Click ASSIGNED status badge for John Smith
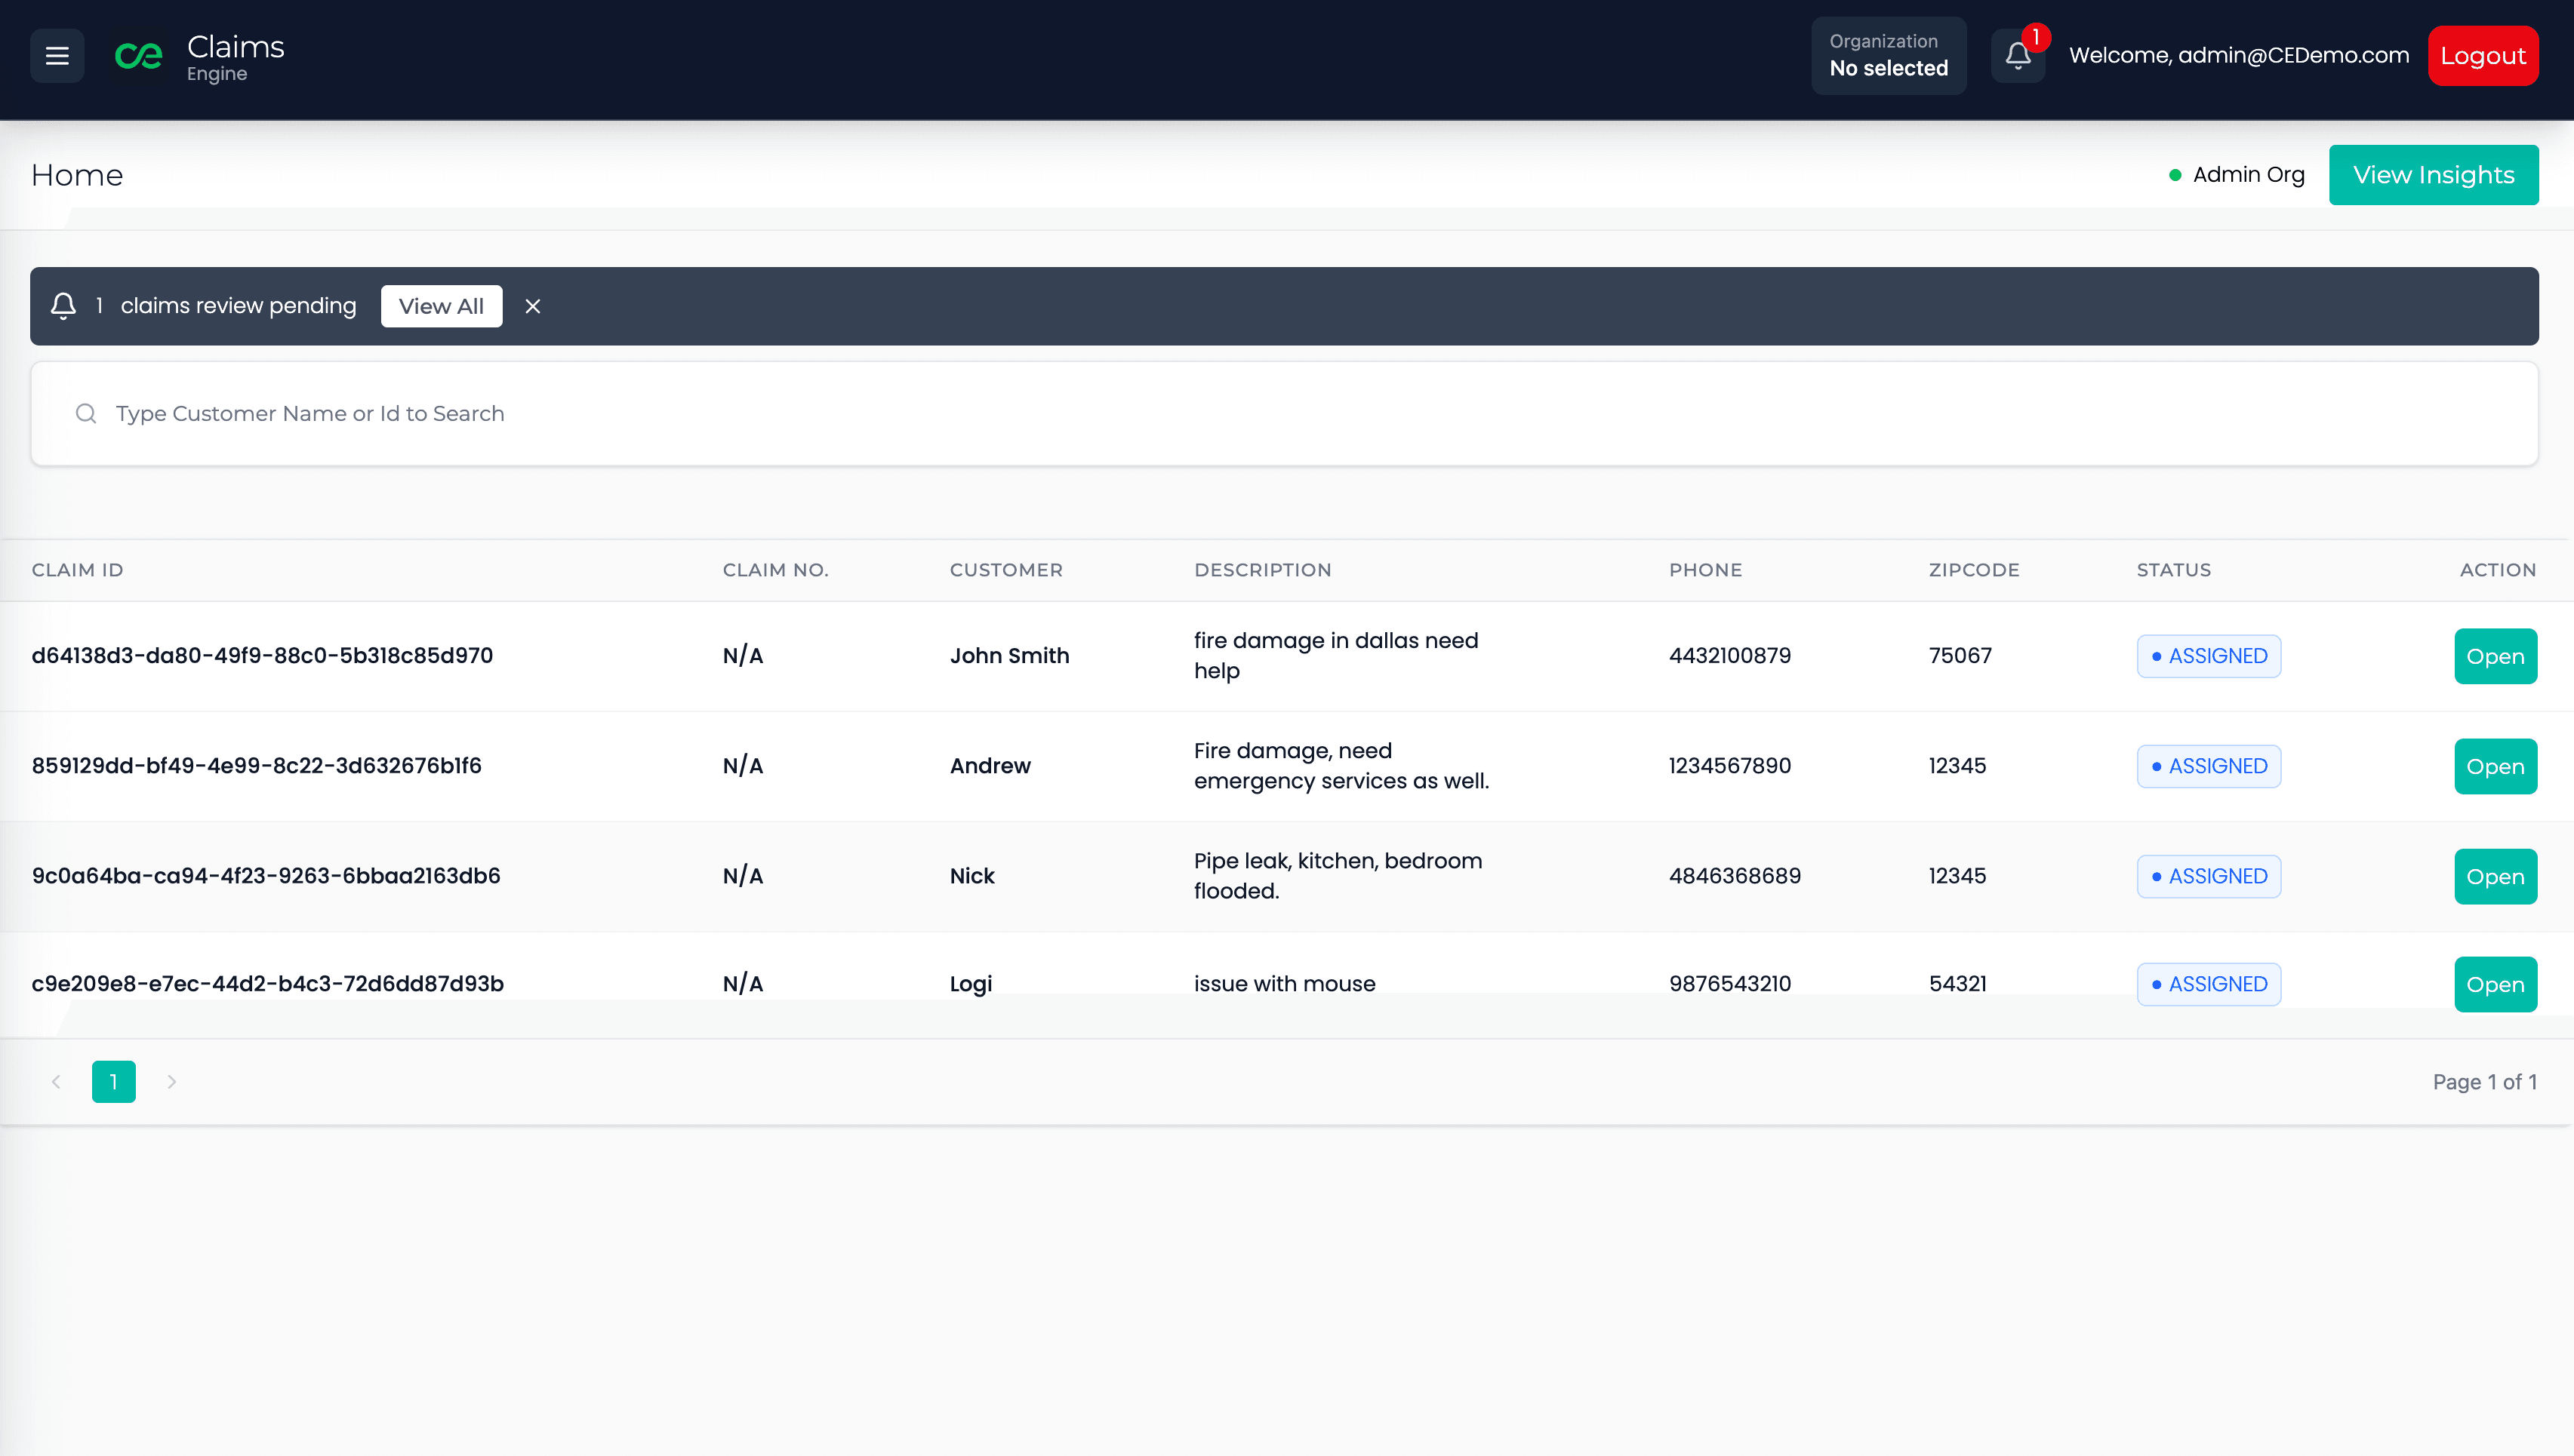The width and height of the screenshot is (2574, 1456). coord(2209,656)
